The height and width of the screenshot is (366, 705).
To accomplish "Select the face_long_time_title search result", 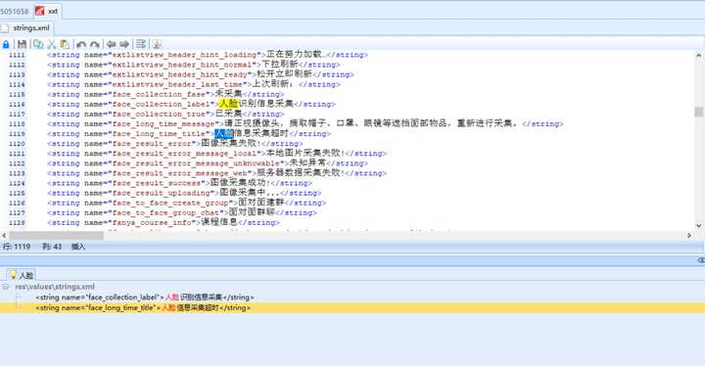I will click(352, 308).
